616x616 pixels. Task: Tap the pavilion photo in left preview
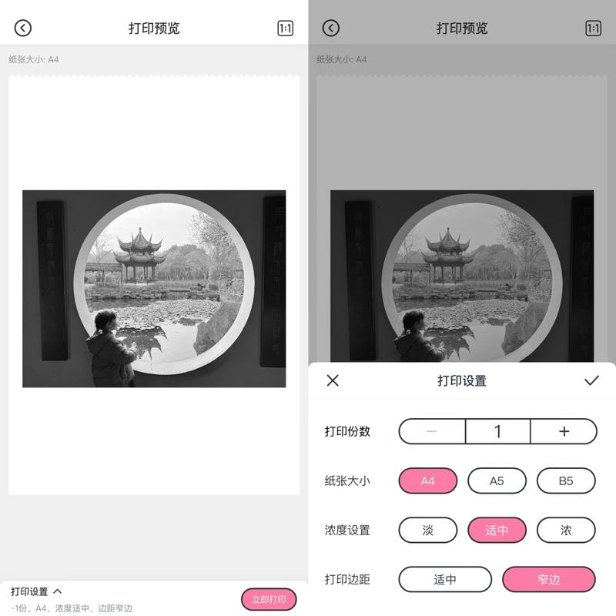click(154, 289)
